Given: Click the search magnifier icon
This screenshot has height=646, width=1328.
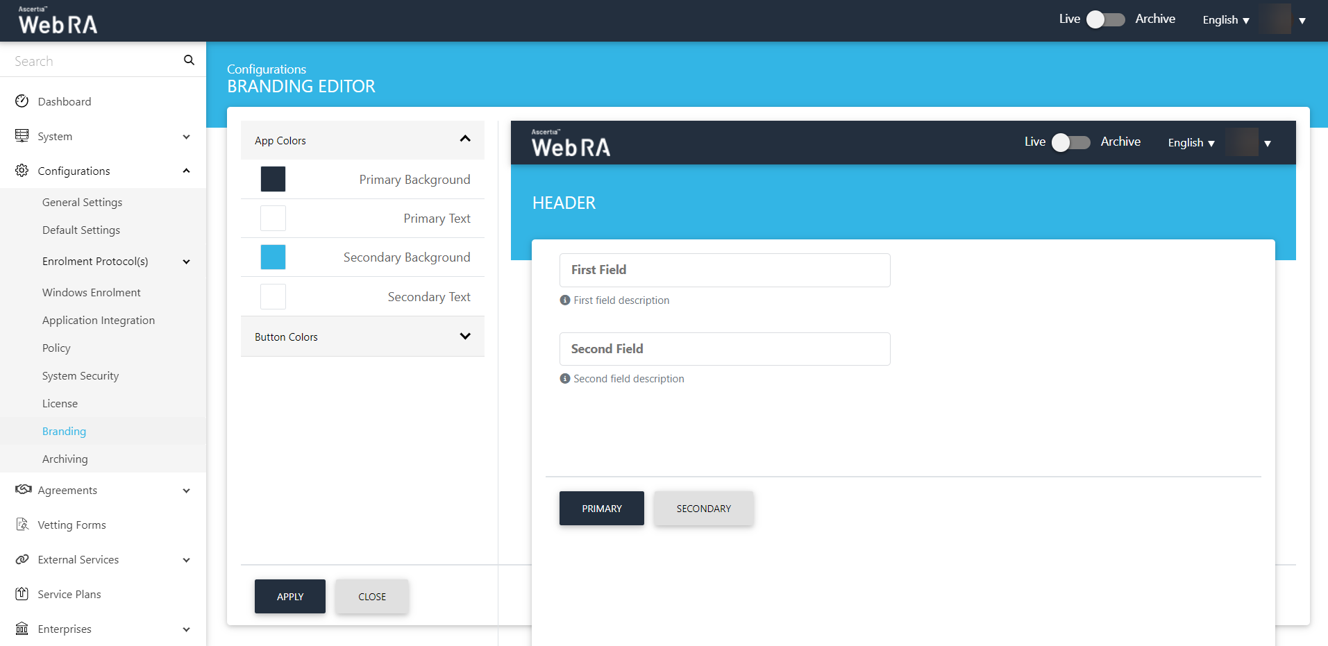Looking at the screenshot, I should 189,60.
